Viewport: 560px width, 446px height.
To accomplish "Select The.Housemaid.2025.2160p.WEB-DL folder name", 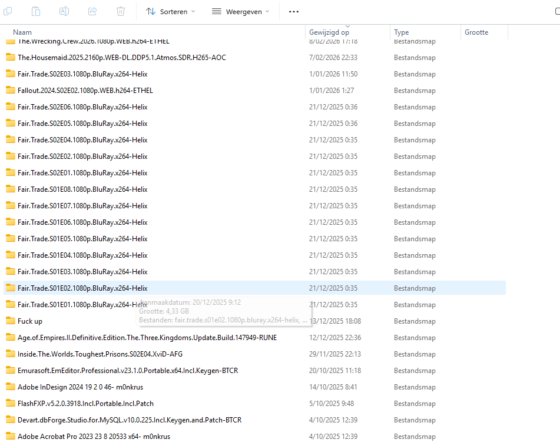I will [122, 58].
